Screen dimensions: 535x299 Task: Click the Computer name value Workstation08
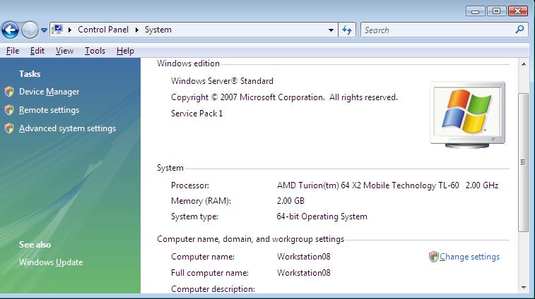click(x=304, y=257)
